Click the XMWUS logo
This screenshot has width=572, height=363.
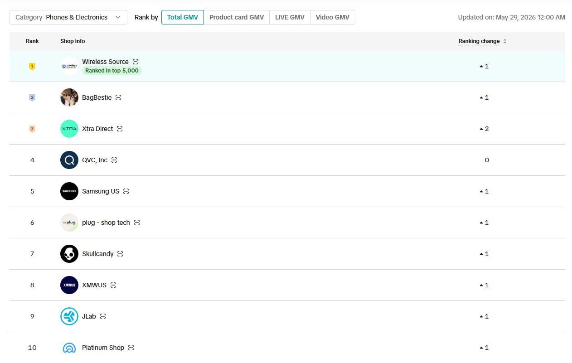[69, 285]
